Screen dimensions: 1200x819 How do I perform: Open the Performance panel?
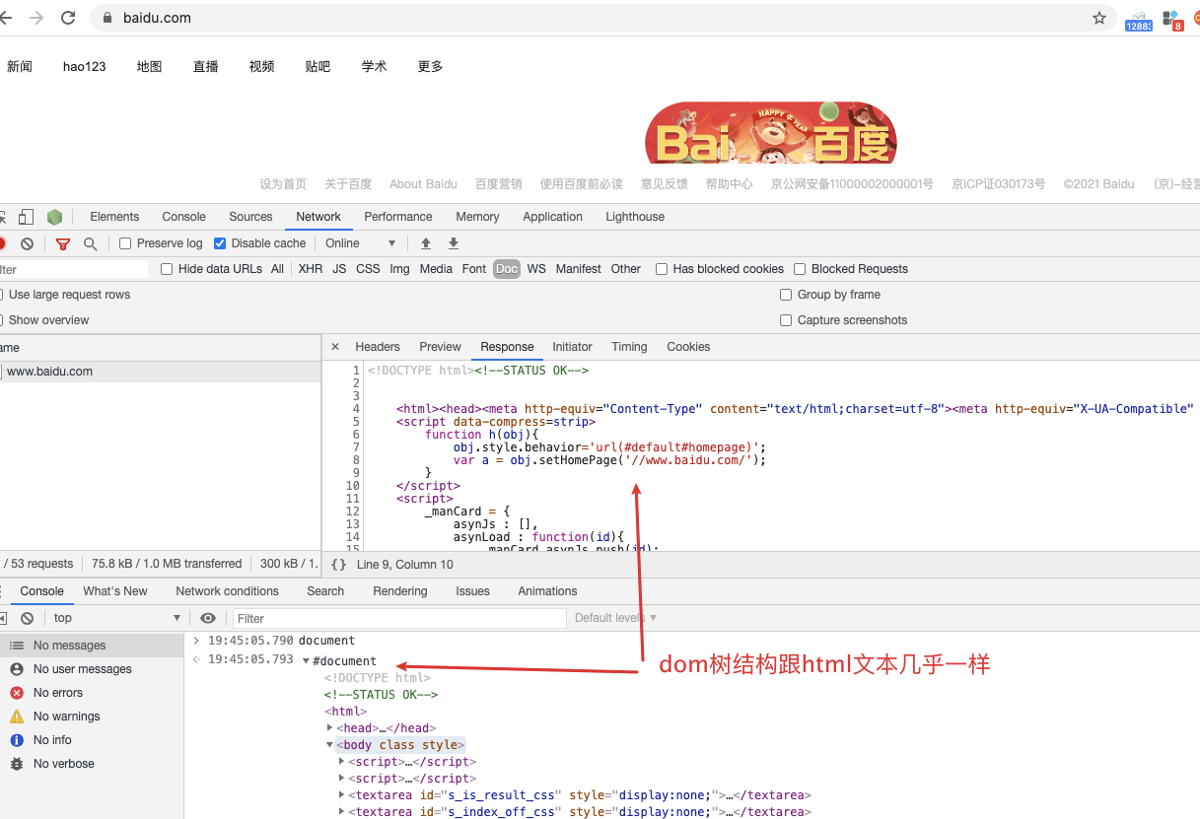(398, 217)
